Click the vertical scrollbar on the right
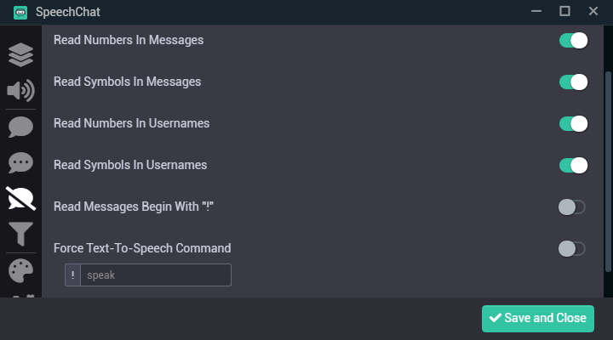The image size is (613, 340). [x=608, y=172]
